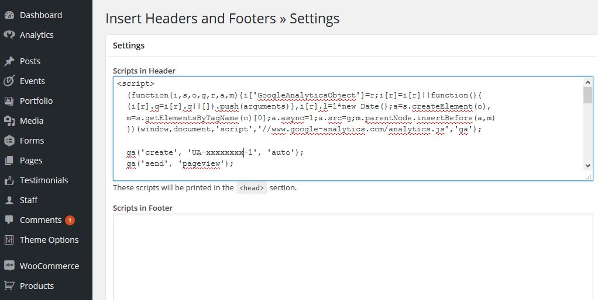
Task: Go to Products in the sidebar
Action: coord(37,285)
